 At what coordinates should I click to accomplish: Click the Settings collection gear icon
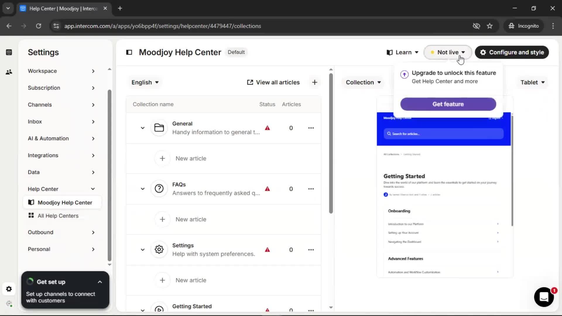click(x=159, y=250)
